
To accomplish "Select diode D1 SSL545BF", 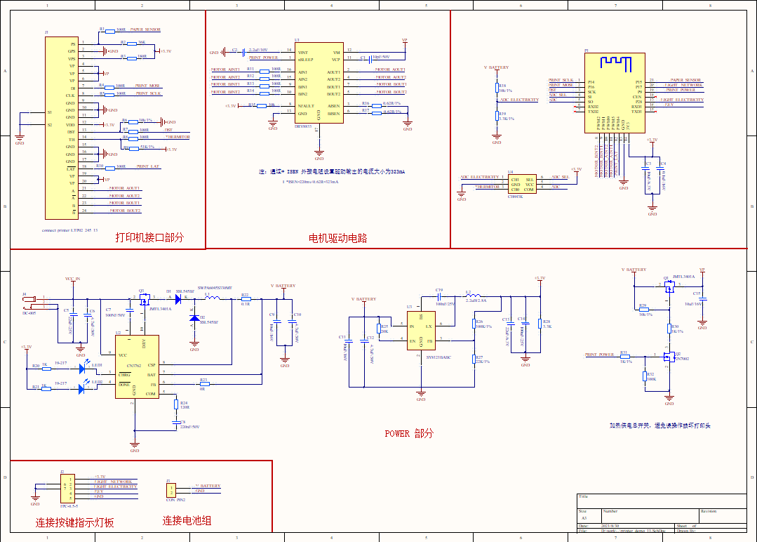I will click(x=177, y=300).
